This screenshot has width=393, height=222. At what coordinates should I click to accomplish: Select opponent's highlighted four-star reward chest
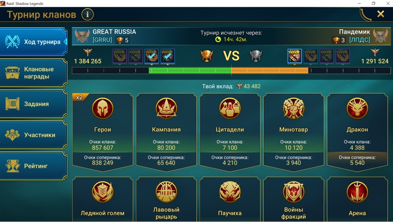click(x=294, y=56)
